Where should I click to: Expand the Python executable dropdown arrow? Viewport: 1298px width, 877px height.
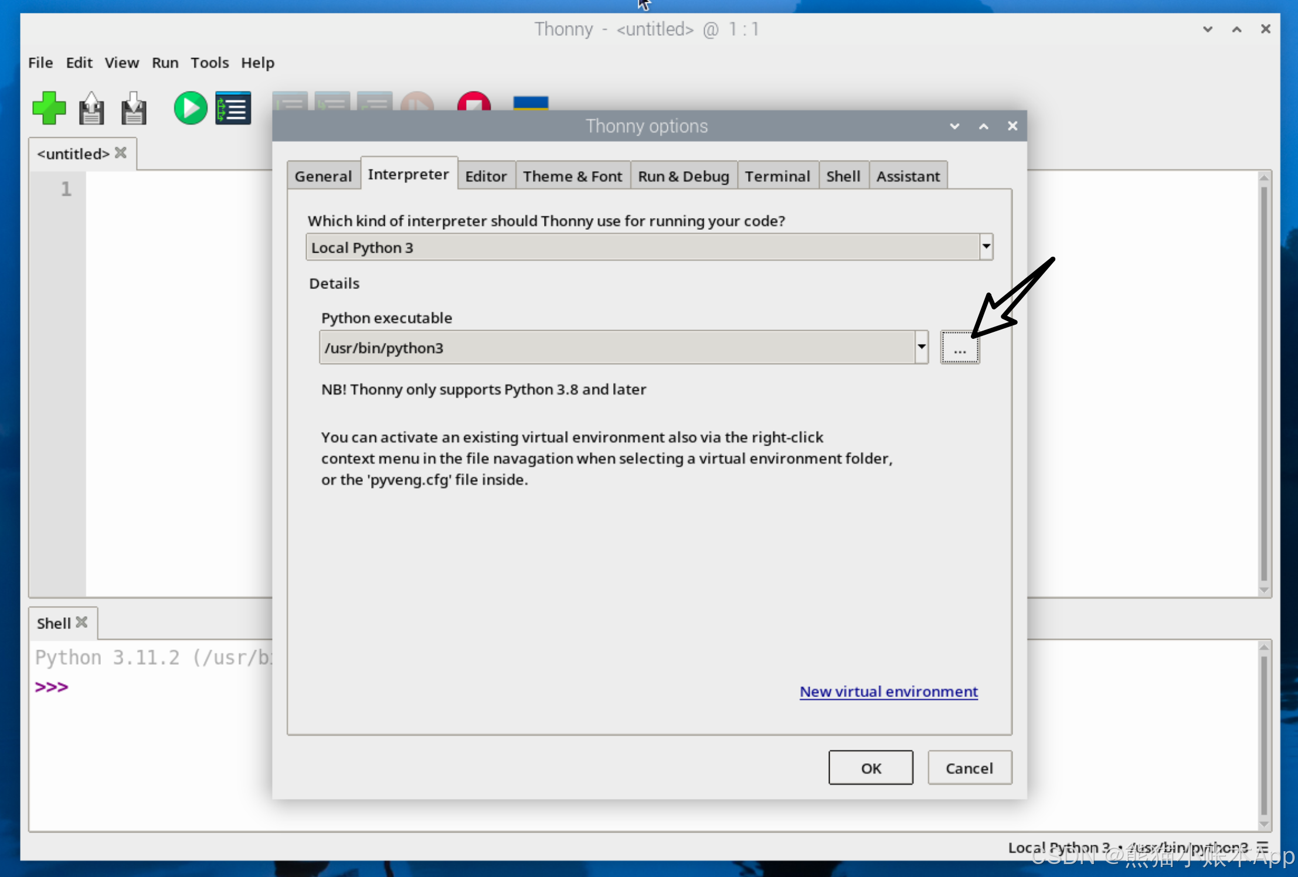[x=922, y=347]
